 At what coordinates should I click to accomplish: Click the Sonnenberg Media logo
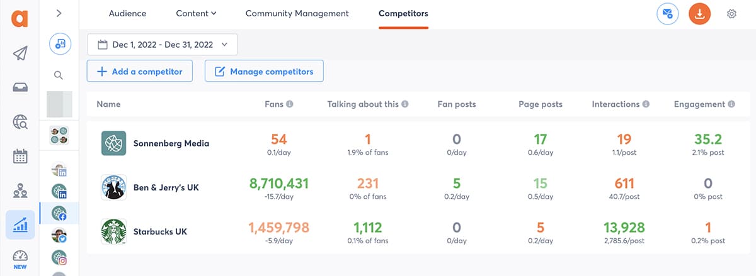pos(114,143)
